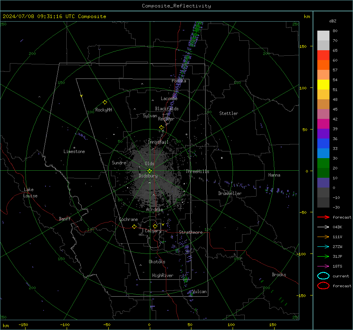Select the bright yellow 54 dBZ swatch
Screen dimensions: 353x330
323,84
